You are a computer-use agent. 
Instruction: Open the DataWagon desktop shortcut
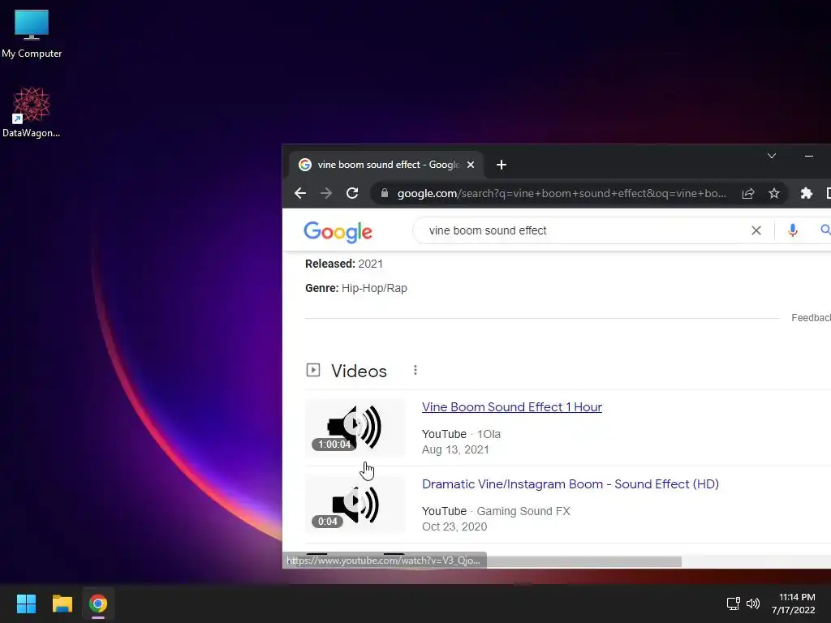coord(32,112)
